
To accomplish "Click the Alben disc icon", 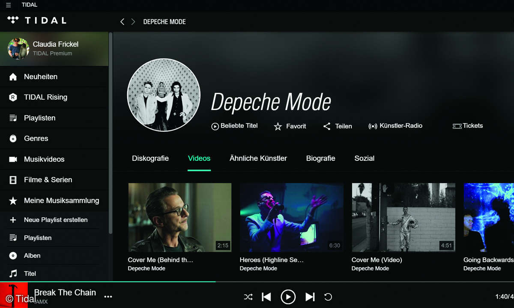I will pyautogui.click(x=13, y=256).
